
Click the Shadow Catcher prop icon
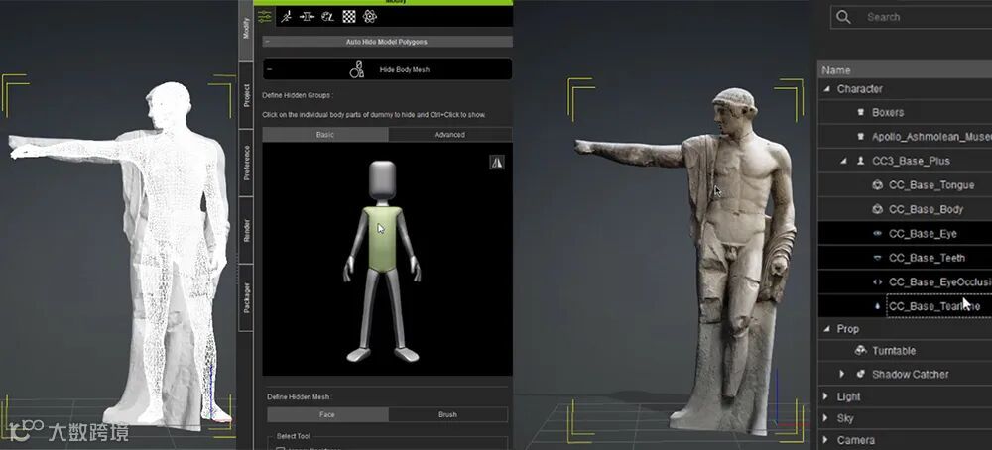coord(860,374)
